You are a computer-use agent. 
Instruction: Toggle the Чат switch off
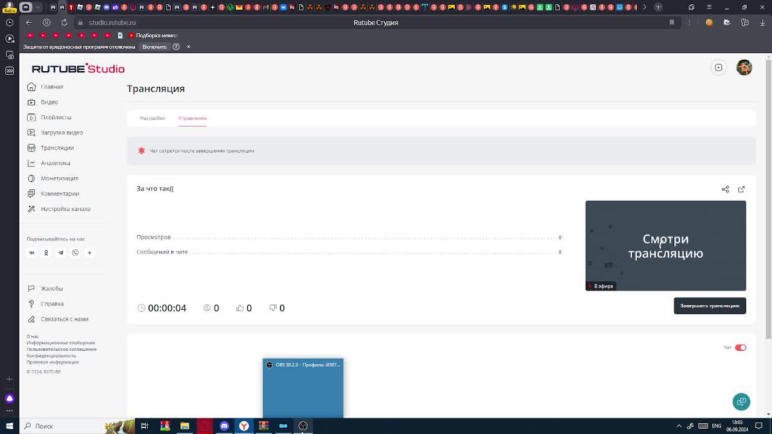[741, 348]
